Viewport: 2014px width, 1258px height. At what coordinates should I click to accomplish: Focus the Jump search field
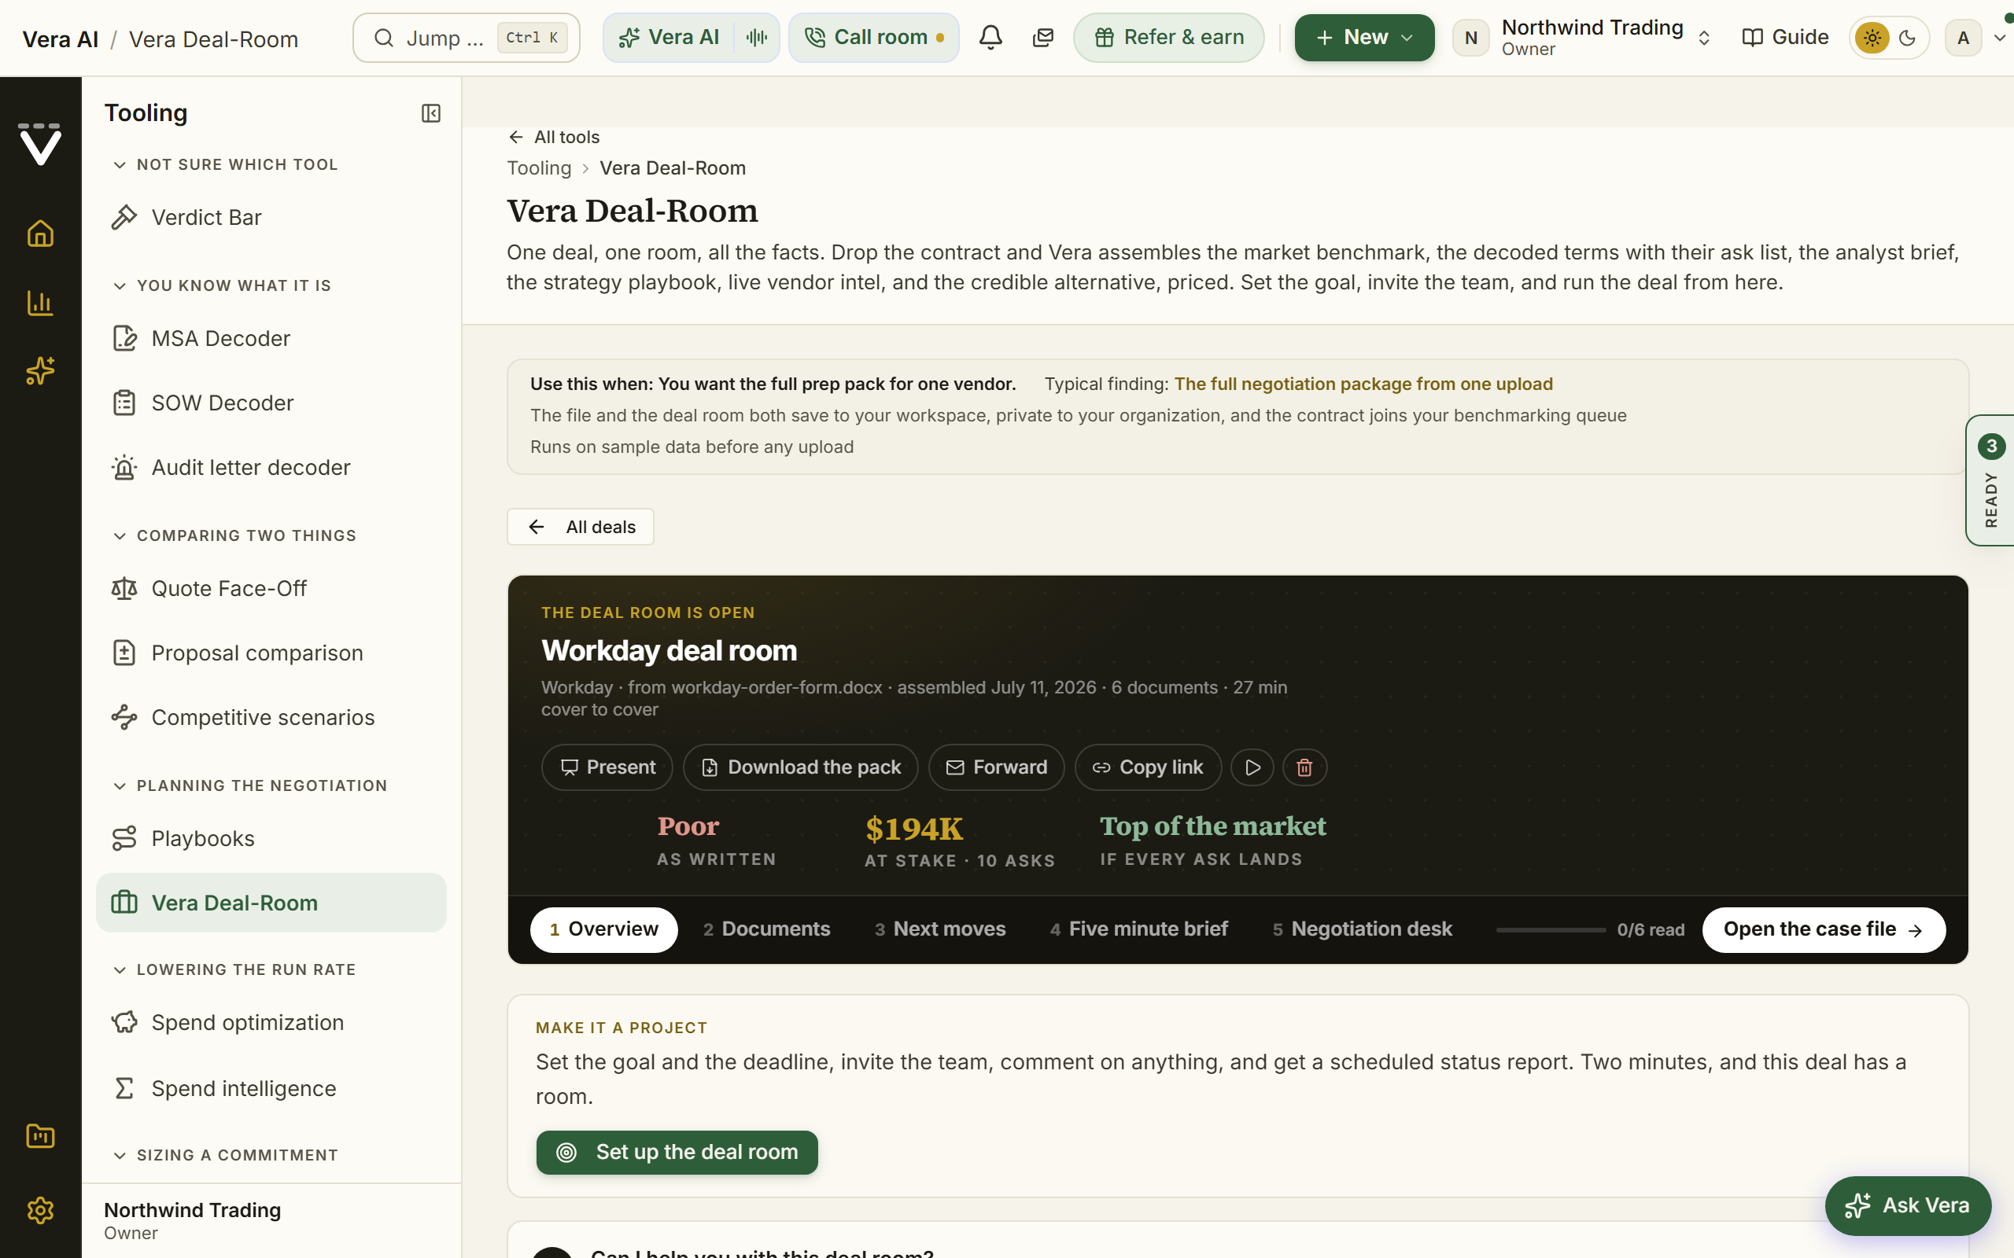[x=466, y=38]
